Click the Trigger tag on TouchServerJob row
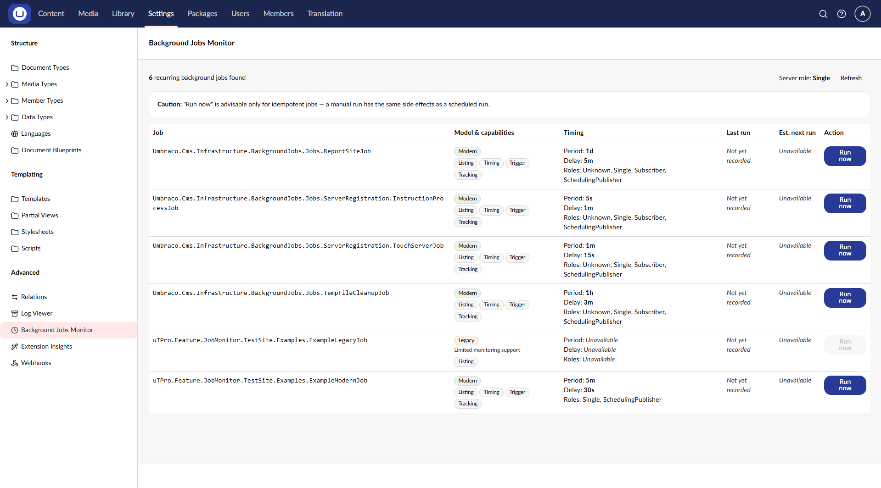The image size is (881, 488). [517, 257]
